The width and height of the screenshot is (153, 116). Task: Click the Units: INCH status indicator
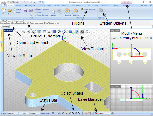pyautogui.click(x=45, y=114)
